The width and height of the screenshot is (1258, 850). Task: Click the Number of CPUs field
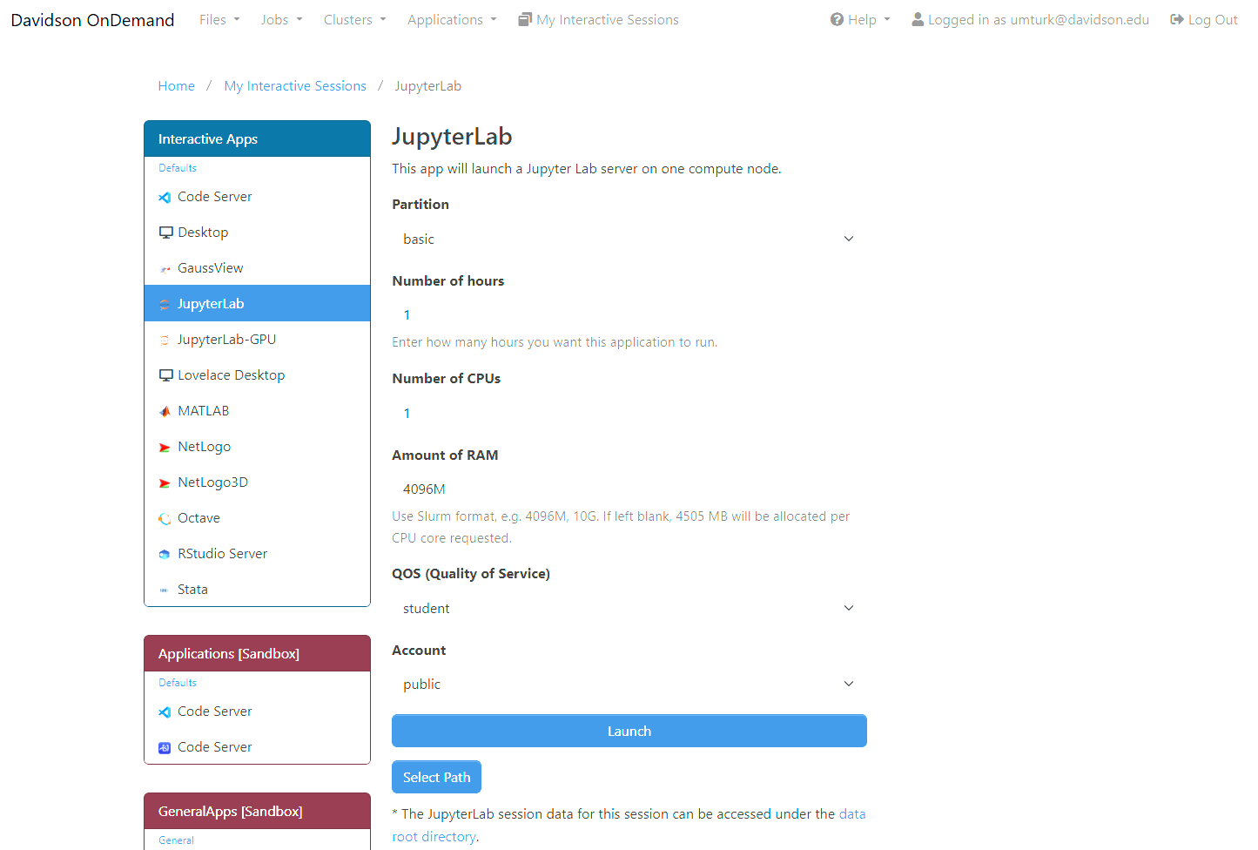(629, 413)
